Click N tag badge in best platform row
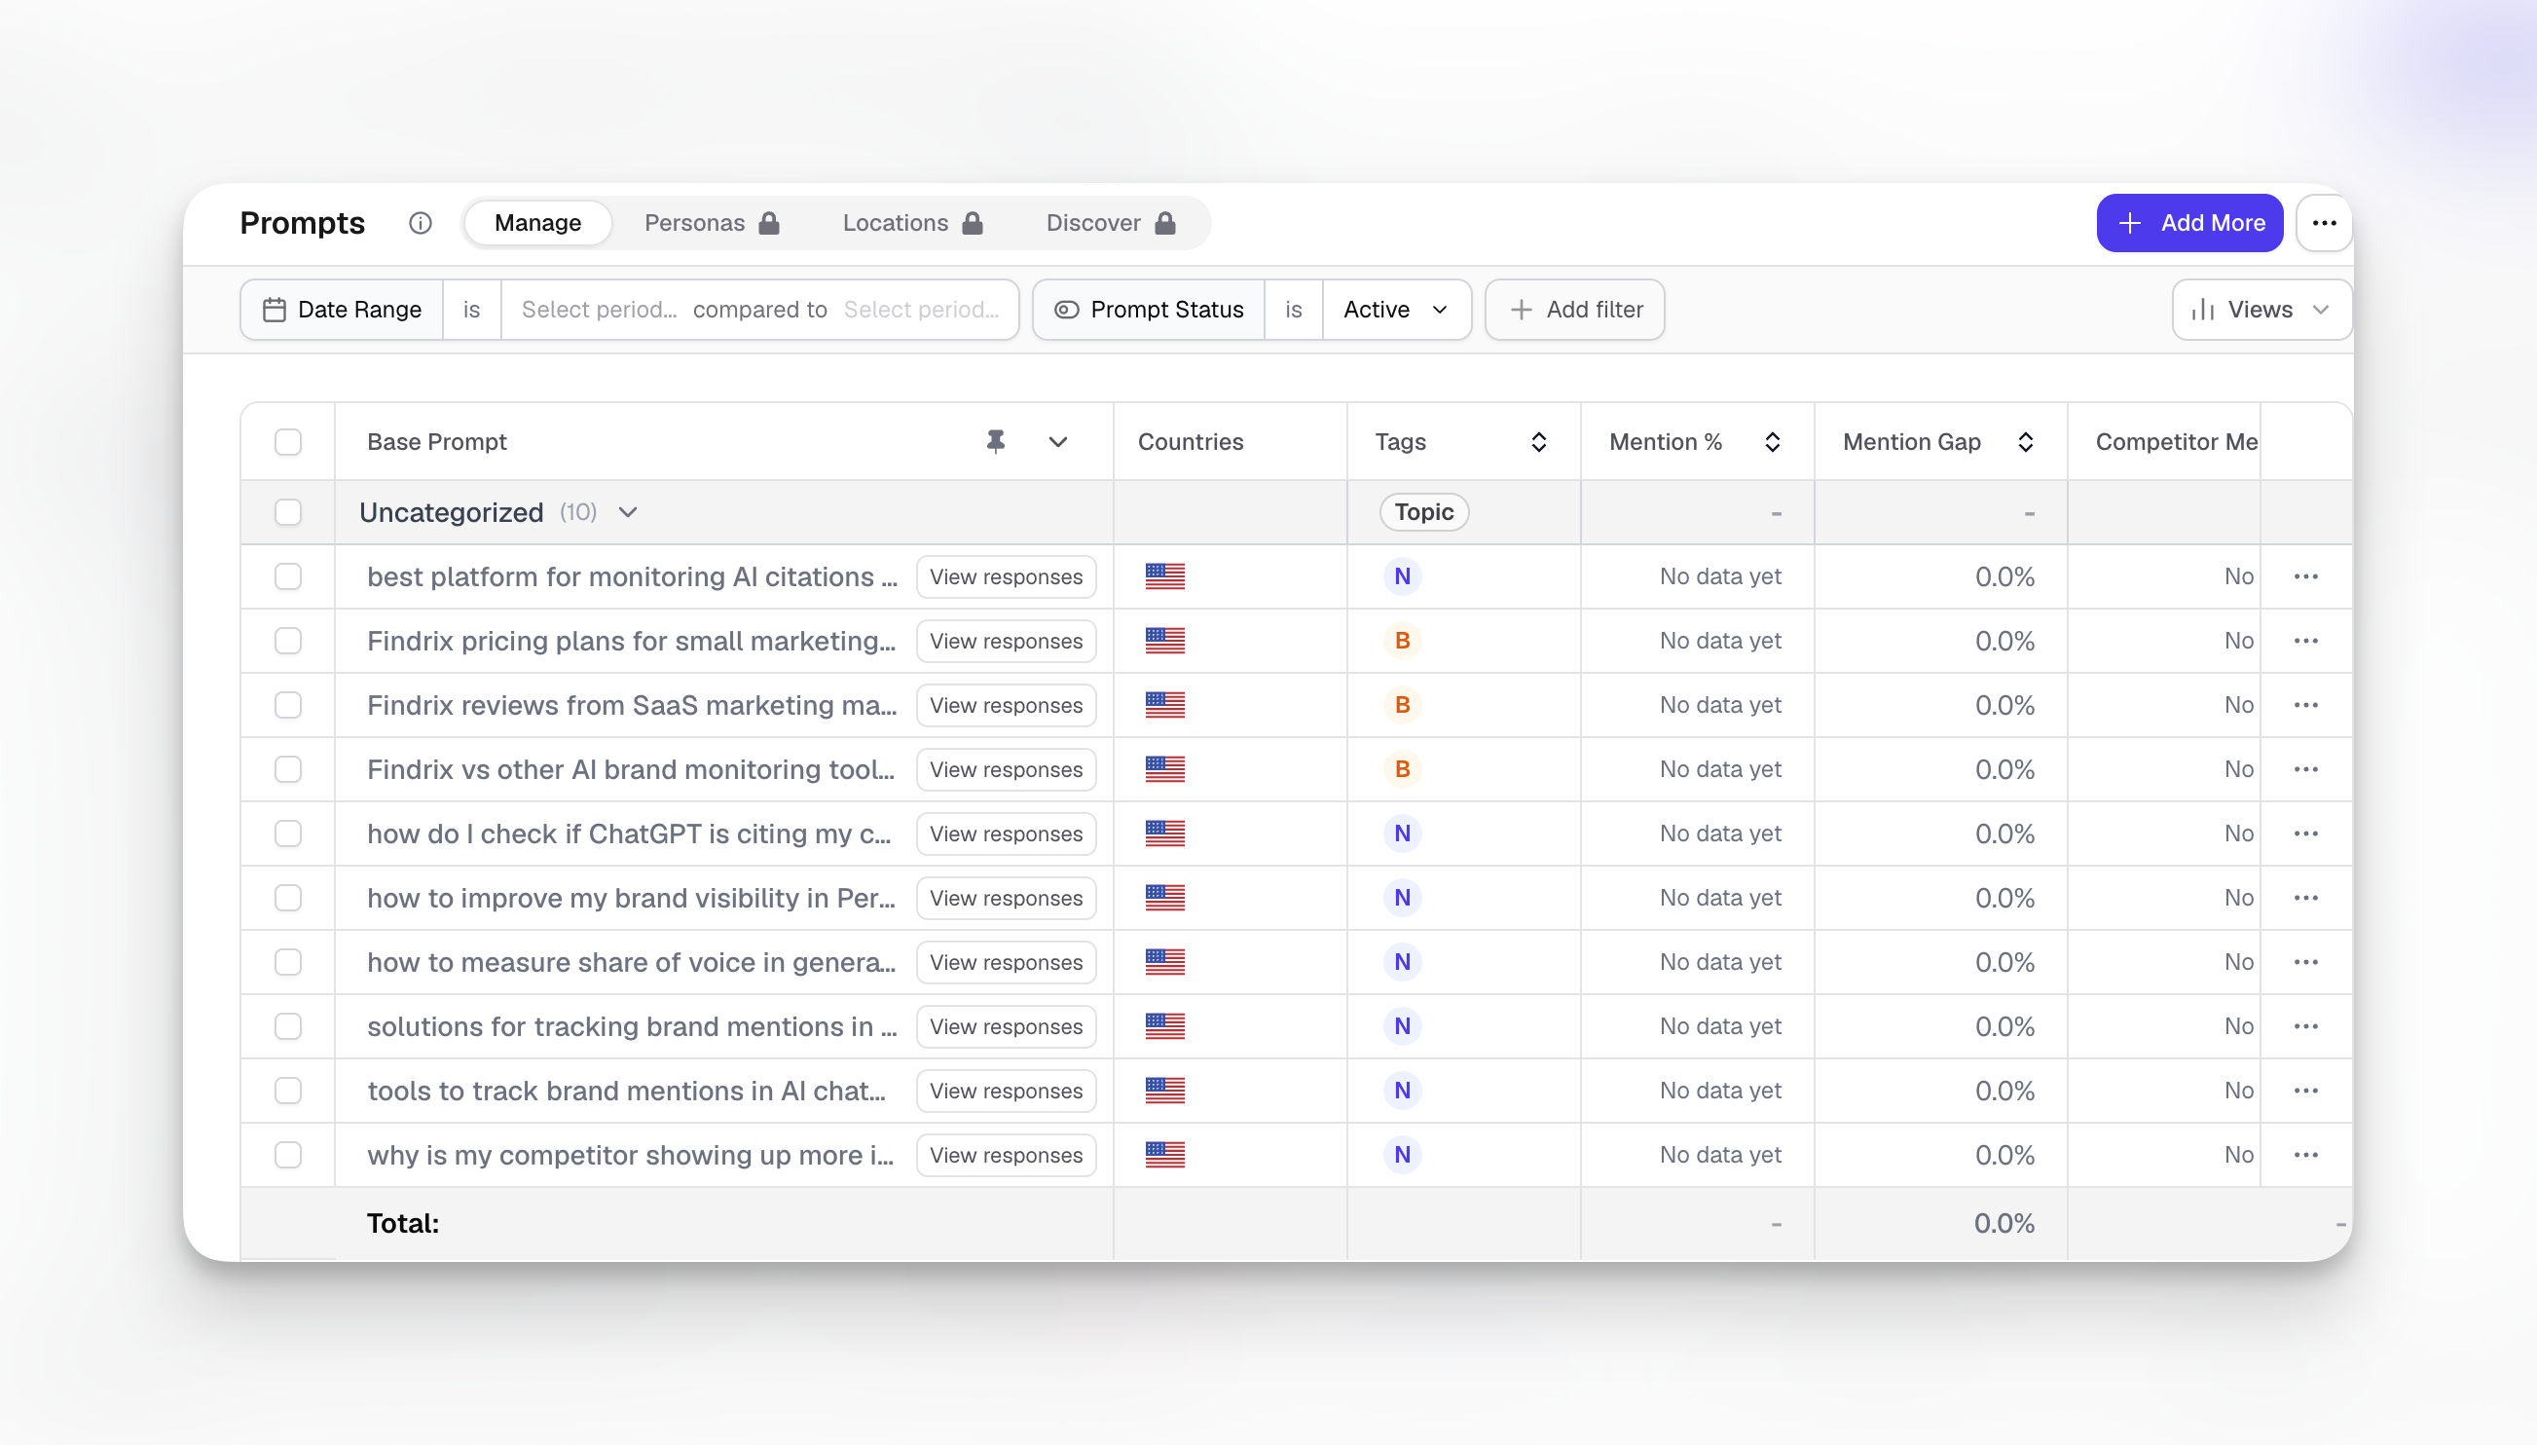This screenshot has height=1445, width=2537. click(x=1402, y=576)
